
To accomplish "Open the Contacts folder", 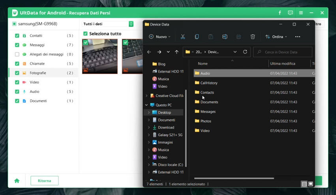I will (207, 92).
